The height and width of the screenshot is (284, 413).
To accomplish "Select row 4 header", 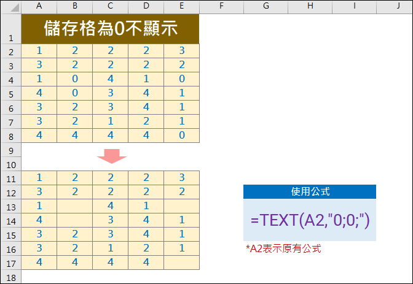I will (11, 79).
